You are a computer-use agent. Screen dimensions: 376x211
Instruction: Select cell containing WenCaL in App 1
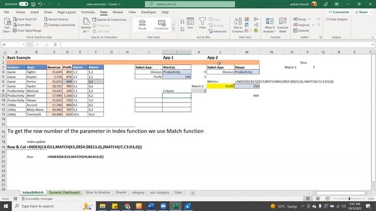(x=177, y=67)
